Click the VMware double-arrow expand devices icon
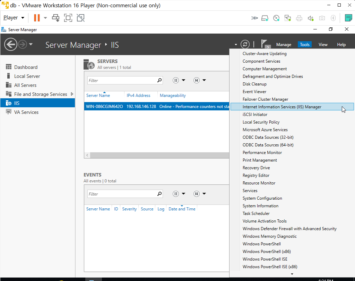The height and width of the screenshot is (281, 355). (254, 18)
